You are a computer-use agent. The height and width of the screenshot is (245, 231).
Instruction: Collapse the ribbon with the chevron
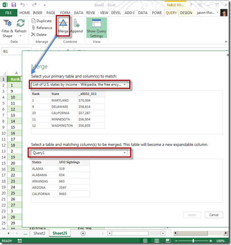226,42
